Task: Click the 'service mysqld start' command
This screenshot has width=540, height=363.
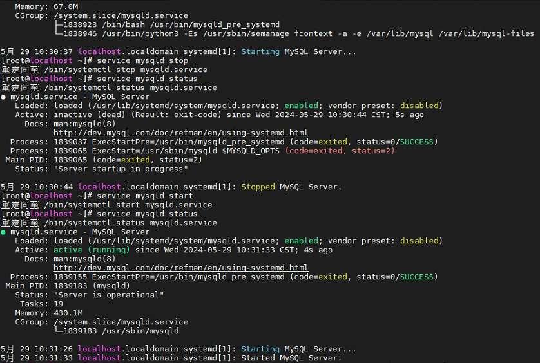Action: 144,196
